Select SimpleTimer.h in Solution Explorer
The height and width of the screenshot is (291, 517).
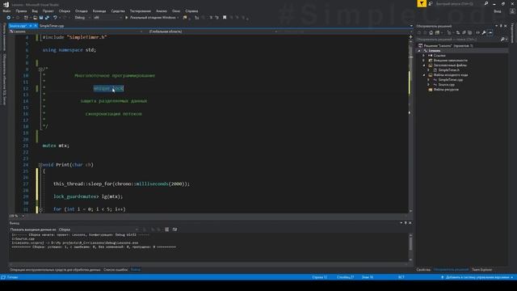point(449,70)
